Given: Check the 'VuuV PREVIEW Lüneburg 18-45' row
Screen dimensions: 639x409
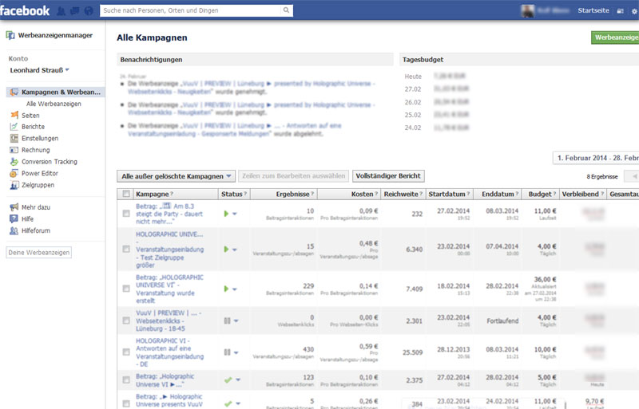Looking at the screenshot, I should point(126,321).
